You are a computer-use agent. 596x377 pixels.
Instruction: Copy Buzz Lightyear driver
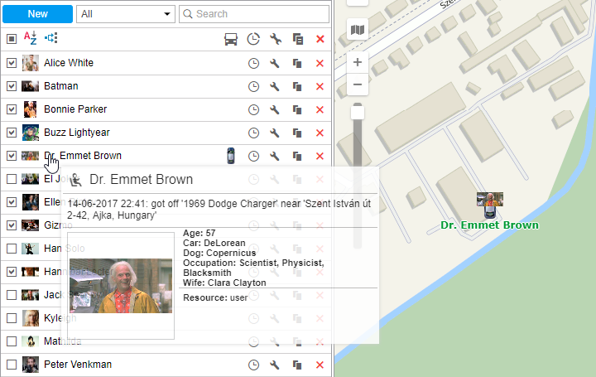[x=297, y=133]
